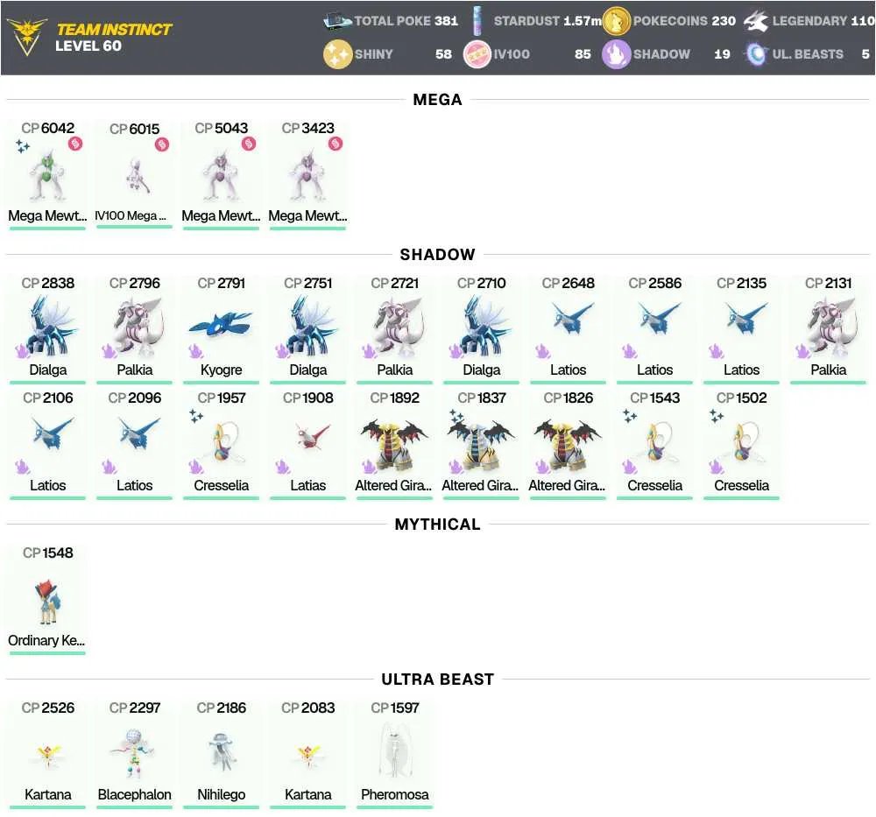Click the "IV100 Mega..." card name

tap(131, 215)
